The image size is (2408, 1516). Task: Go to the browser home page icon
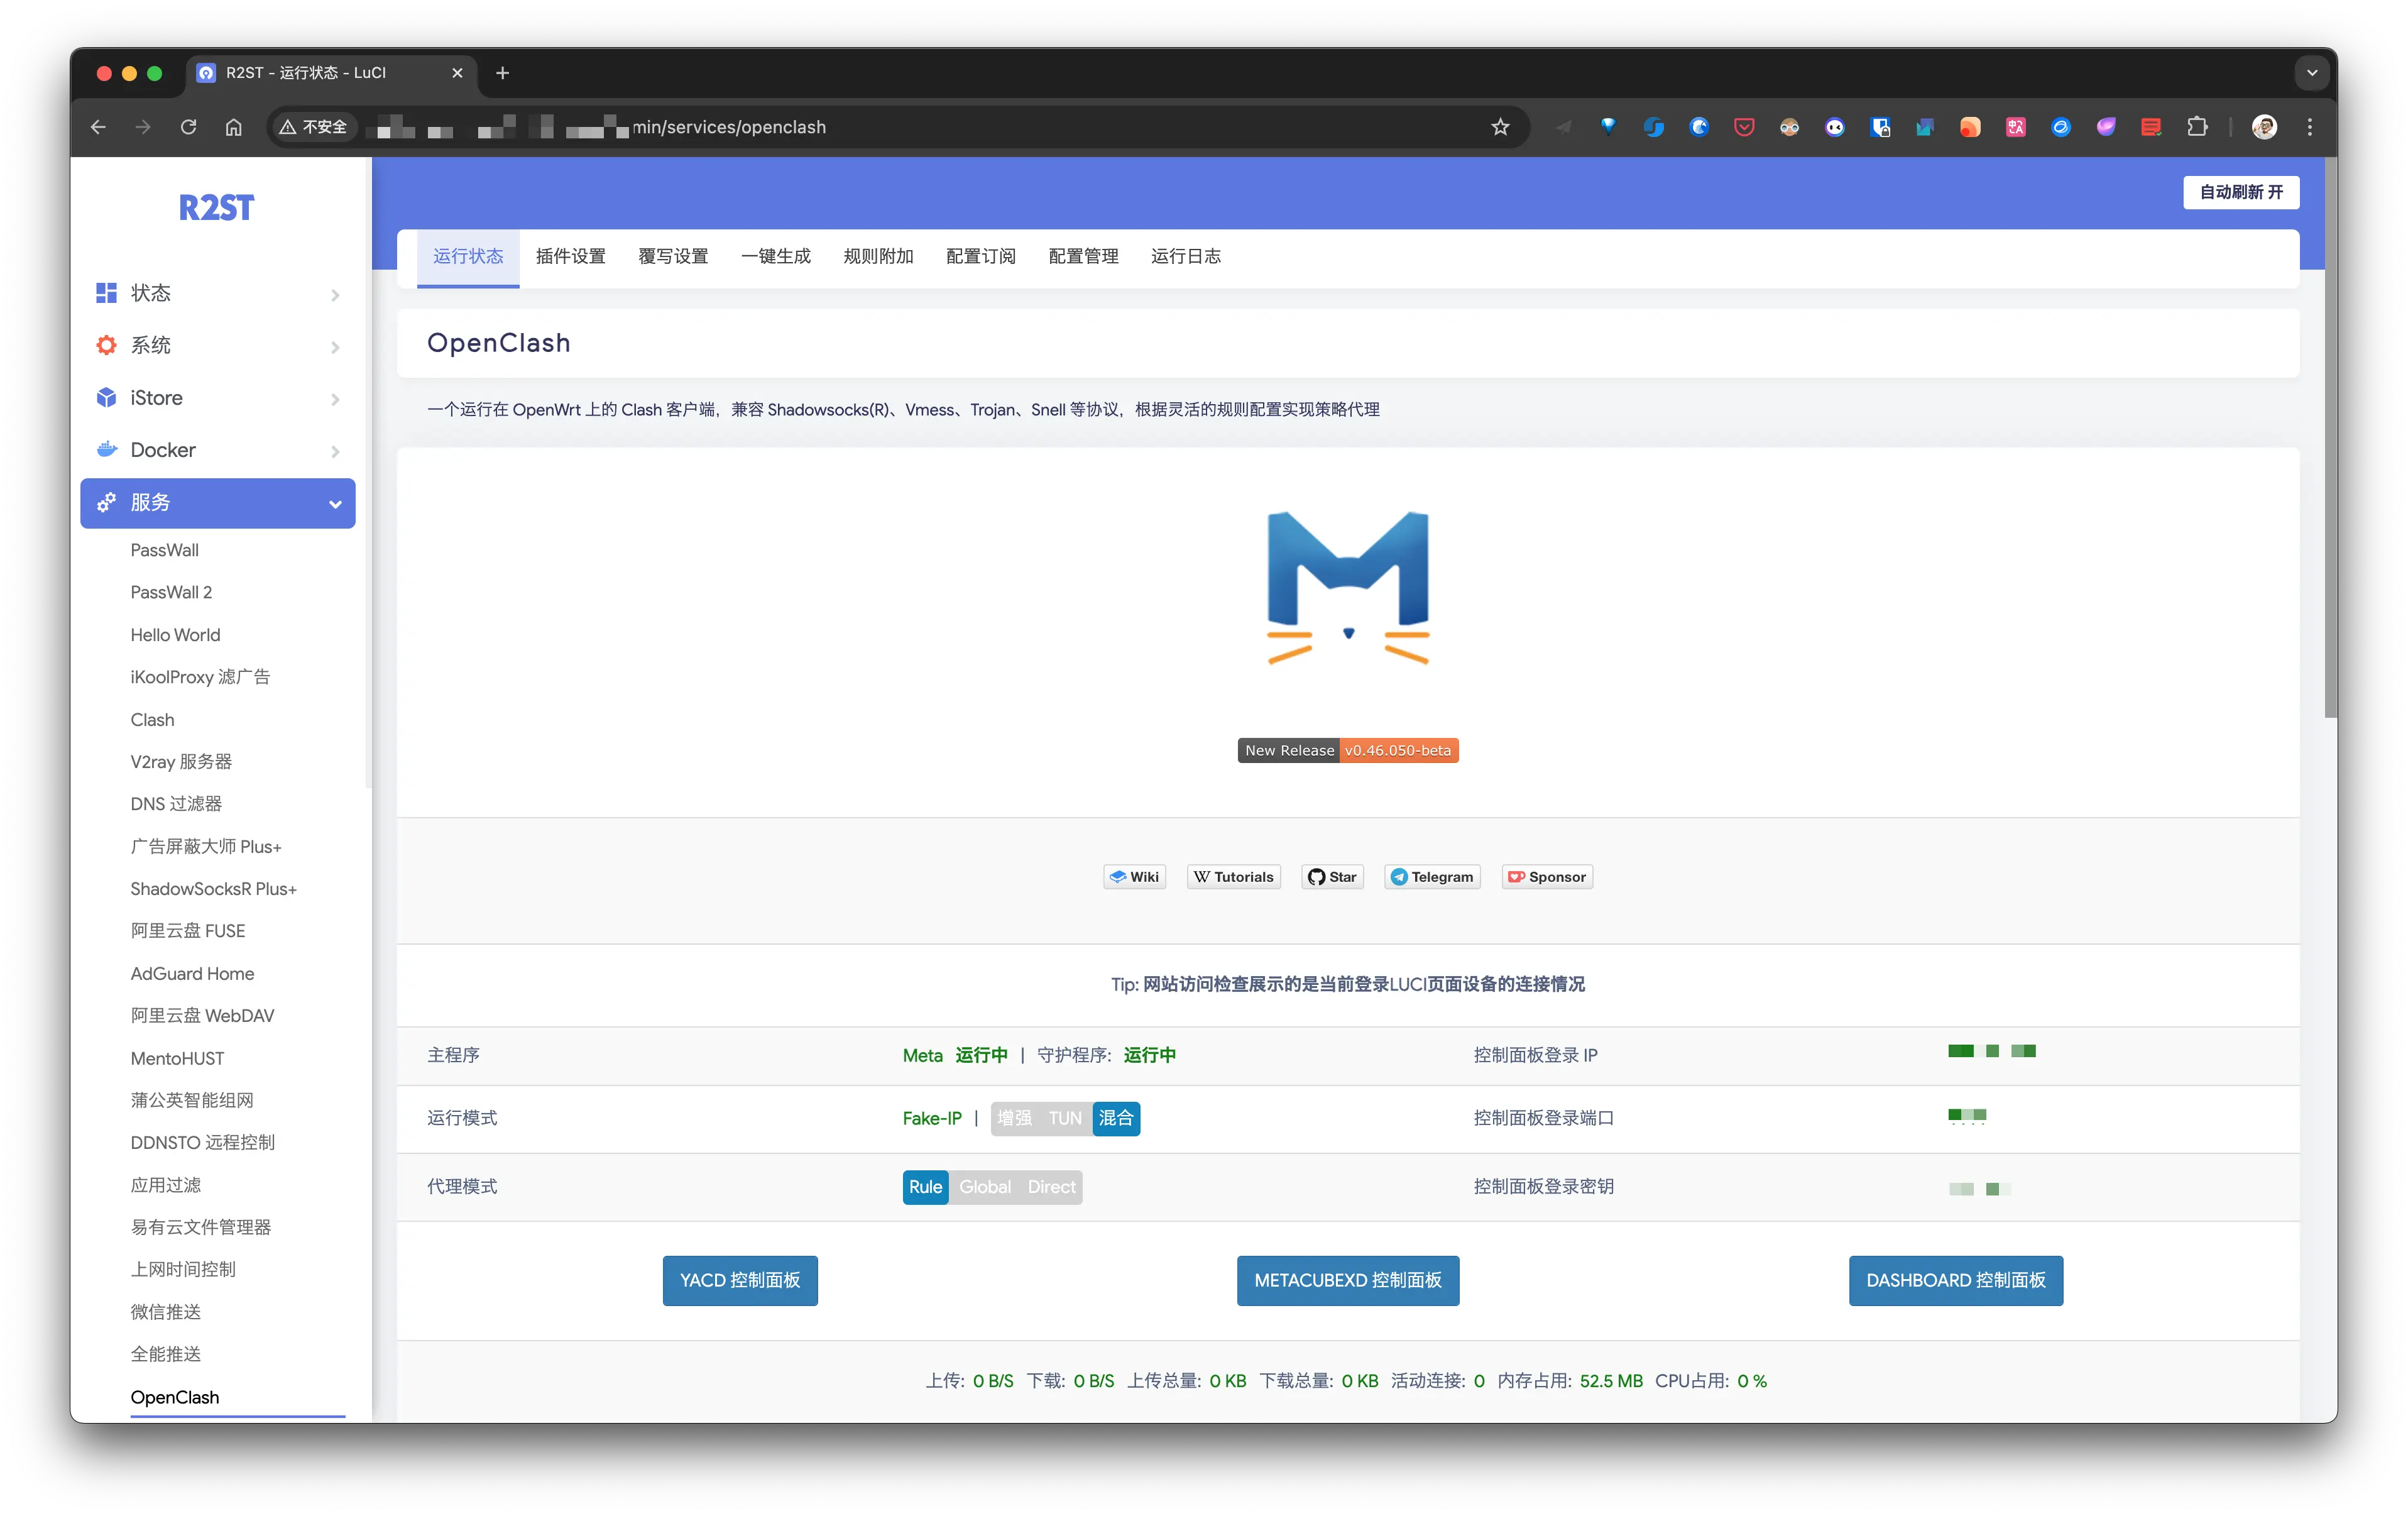pyautogui.click(x=233, y=127)
